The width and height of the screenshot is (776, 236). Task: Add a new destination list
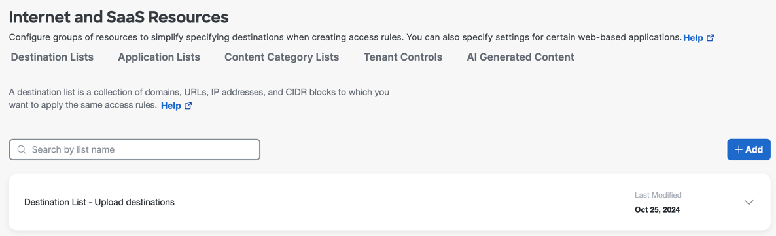point(749,150)
